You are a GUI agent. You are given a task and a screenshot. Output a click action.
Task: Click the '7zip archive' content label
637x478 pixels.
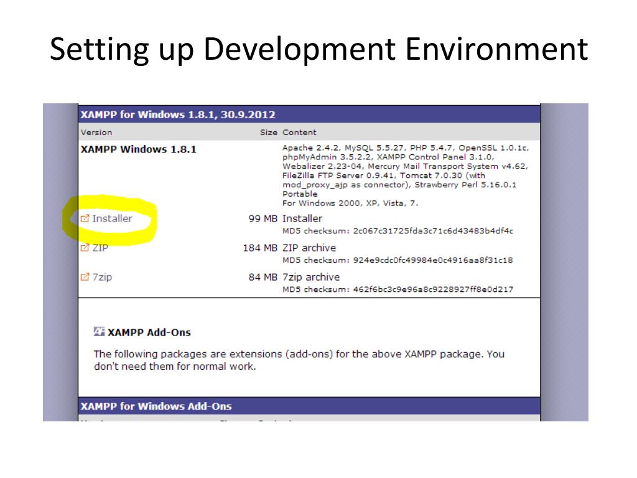[x=311, y=277]
